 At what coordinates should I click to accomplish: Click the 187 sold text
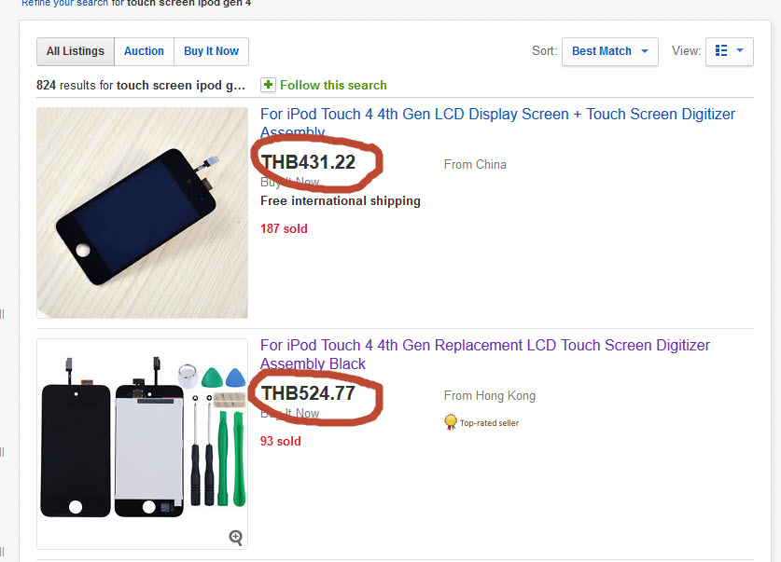pos(284,228)
